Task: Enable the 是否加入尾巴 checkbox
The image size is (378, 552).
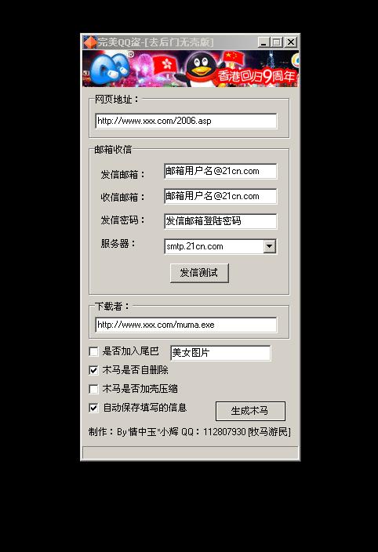Action: point(93,352)
